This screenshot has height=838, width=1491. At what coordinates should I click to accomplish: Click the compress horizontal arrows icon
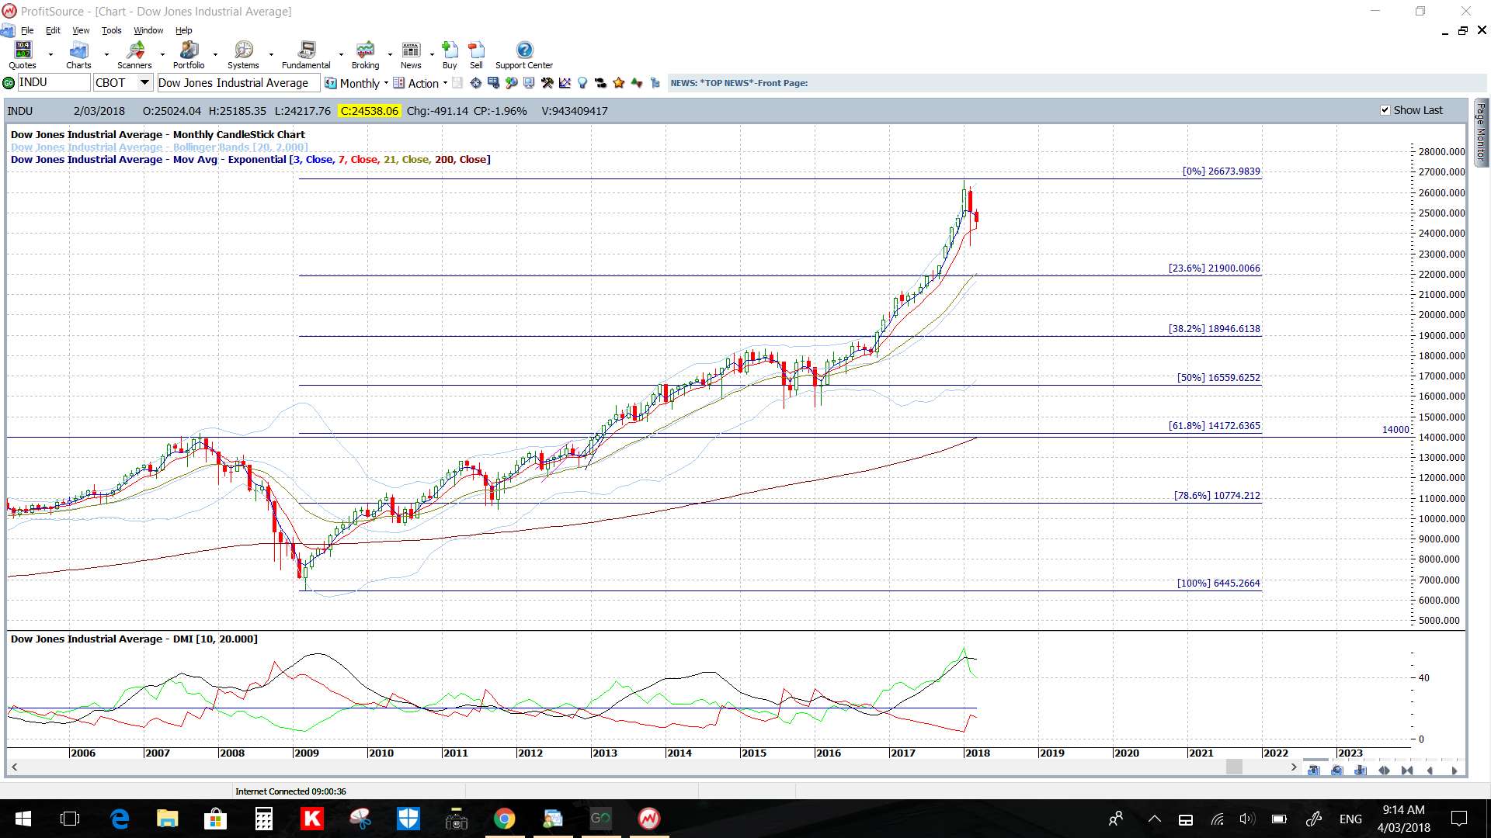click(x=1407, y=770)
